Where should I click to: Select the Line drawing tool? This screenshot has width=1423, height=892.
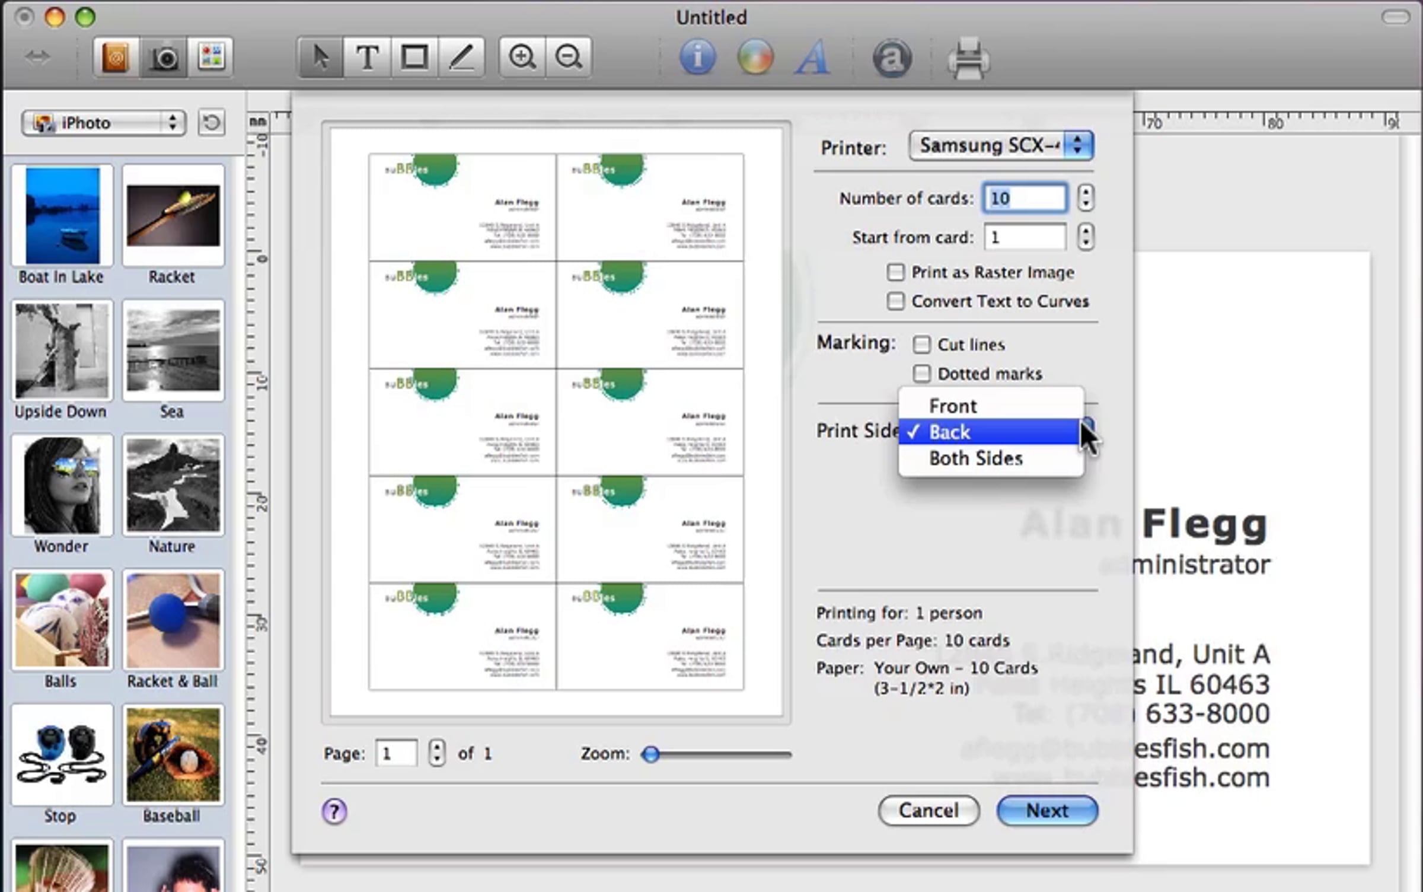click(461, 58)
